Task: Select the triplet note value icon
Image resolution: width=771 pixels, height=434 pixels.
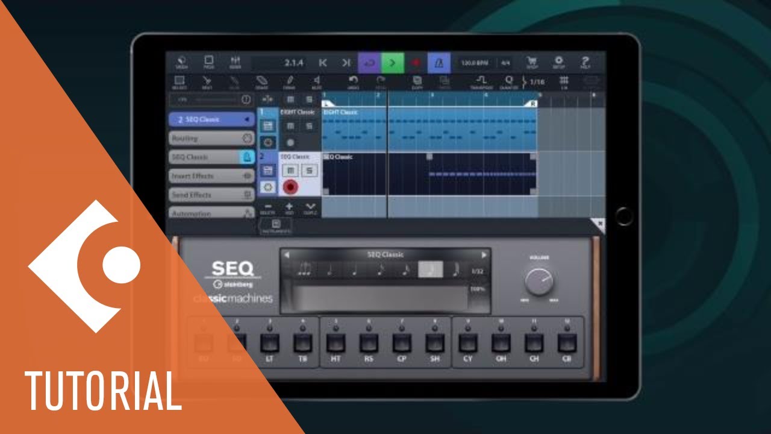Action: [x=304, y=270]
